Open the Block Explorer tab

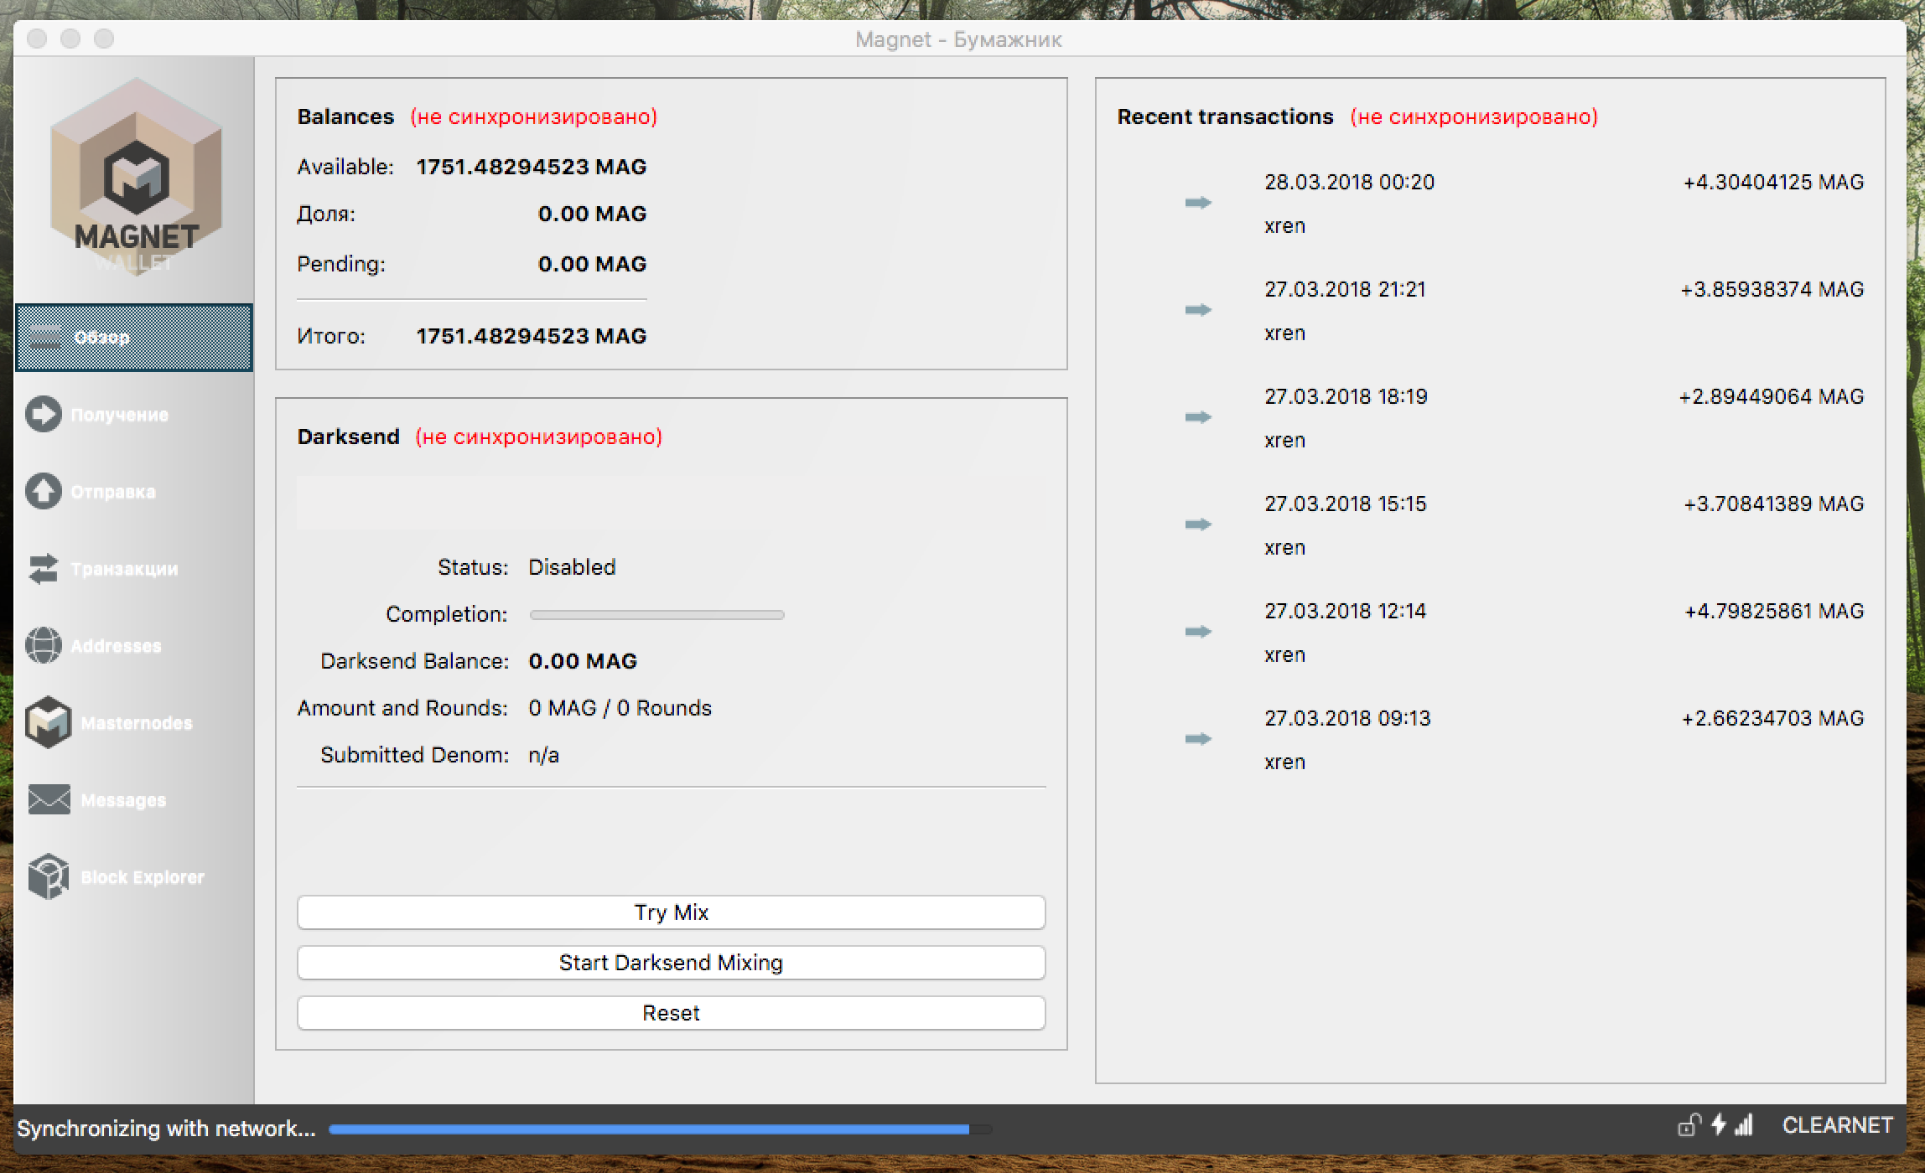coord(133,877)
